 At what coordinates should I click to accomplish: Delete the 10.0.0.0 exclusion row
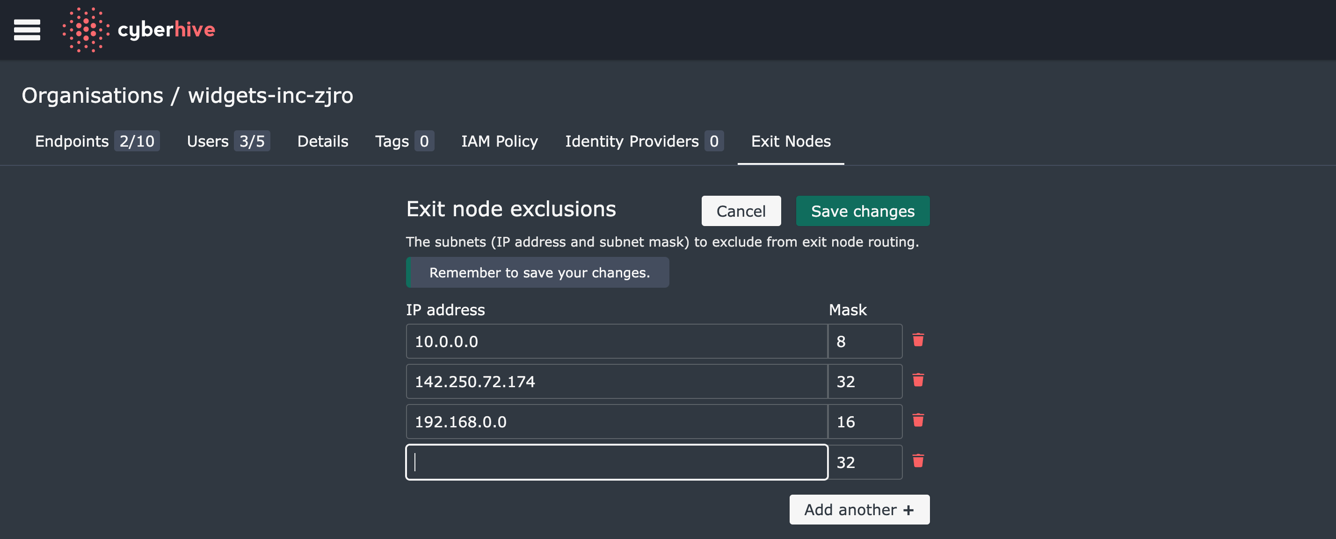pos(917,340)
